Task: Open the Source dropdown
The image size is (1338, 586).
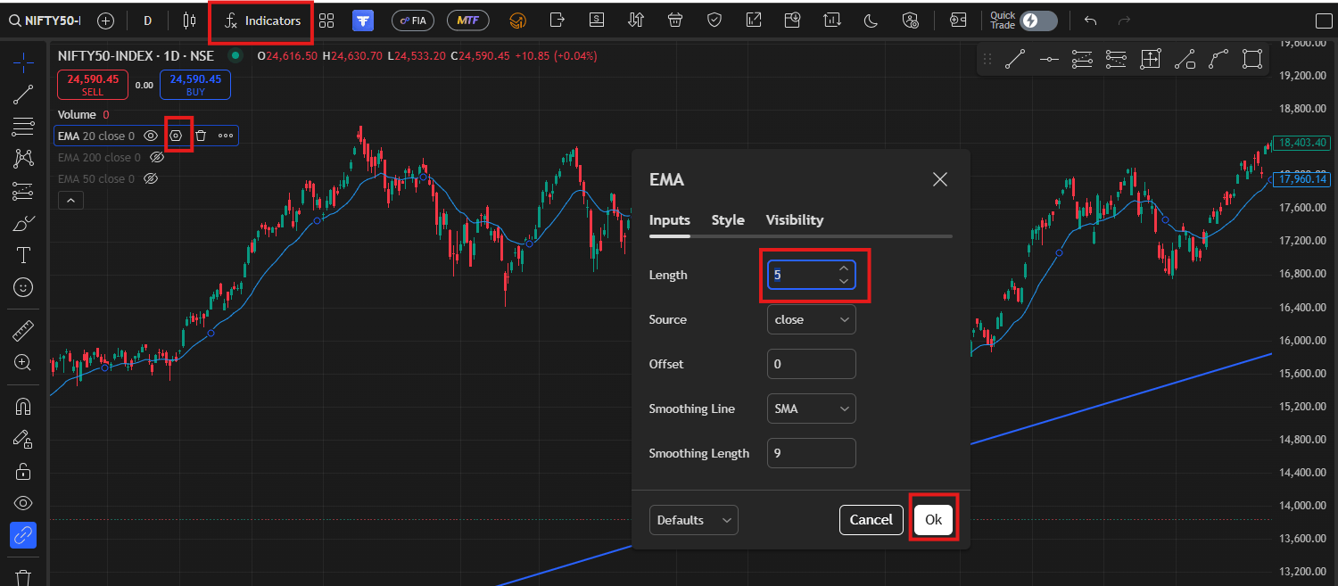Action: tap(811, 319)
